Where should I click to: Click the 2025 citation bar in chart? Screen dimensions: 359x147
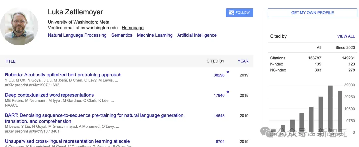point(340,112)
